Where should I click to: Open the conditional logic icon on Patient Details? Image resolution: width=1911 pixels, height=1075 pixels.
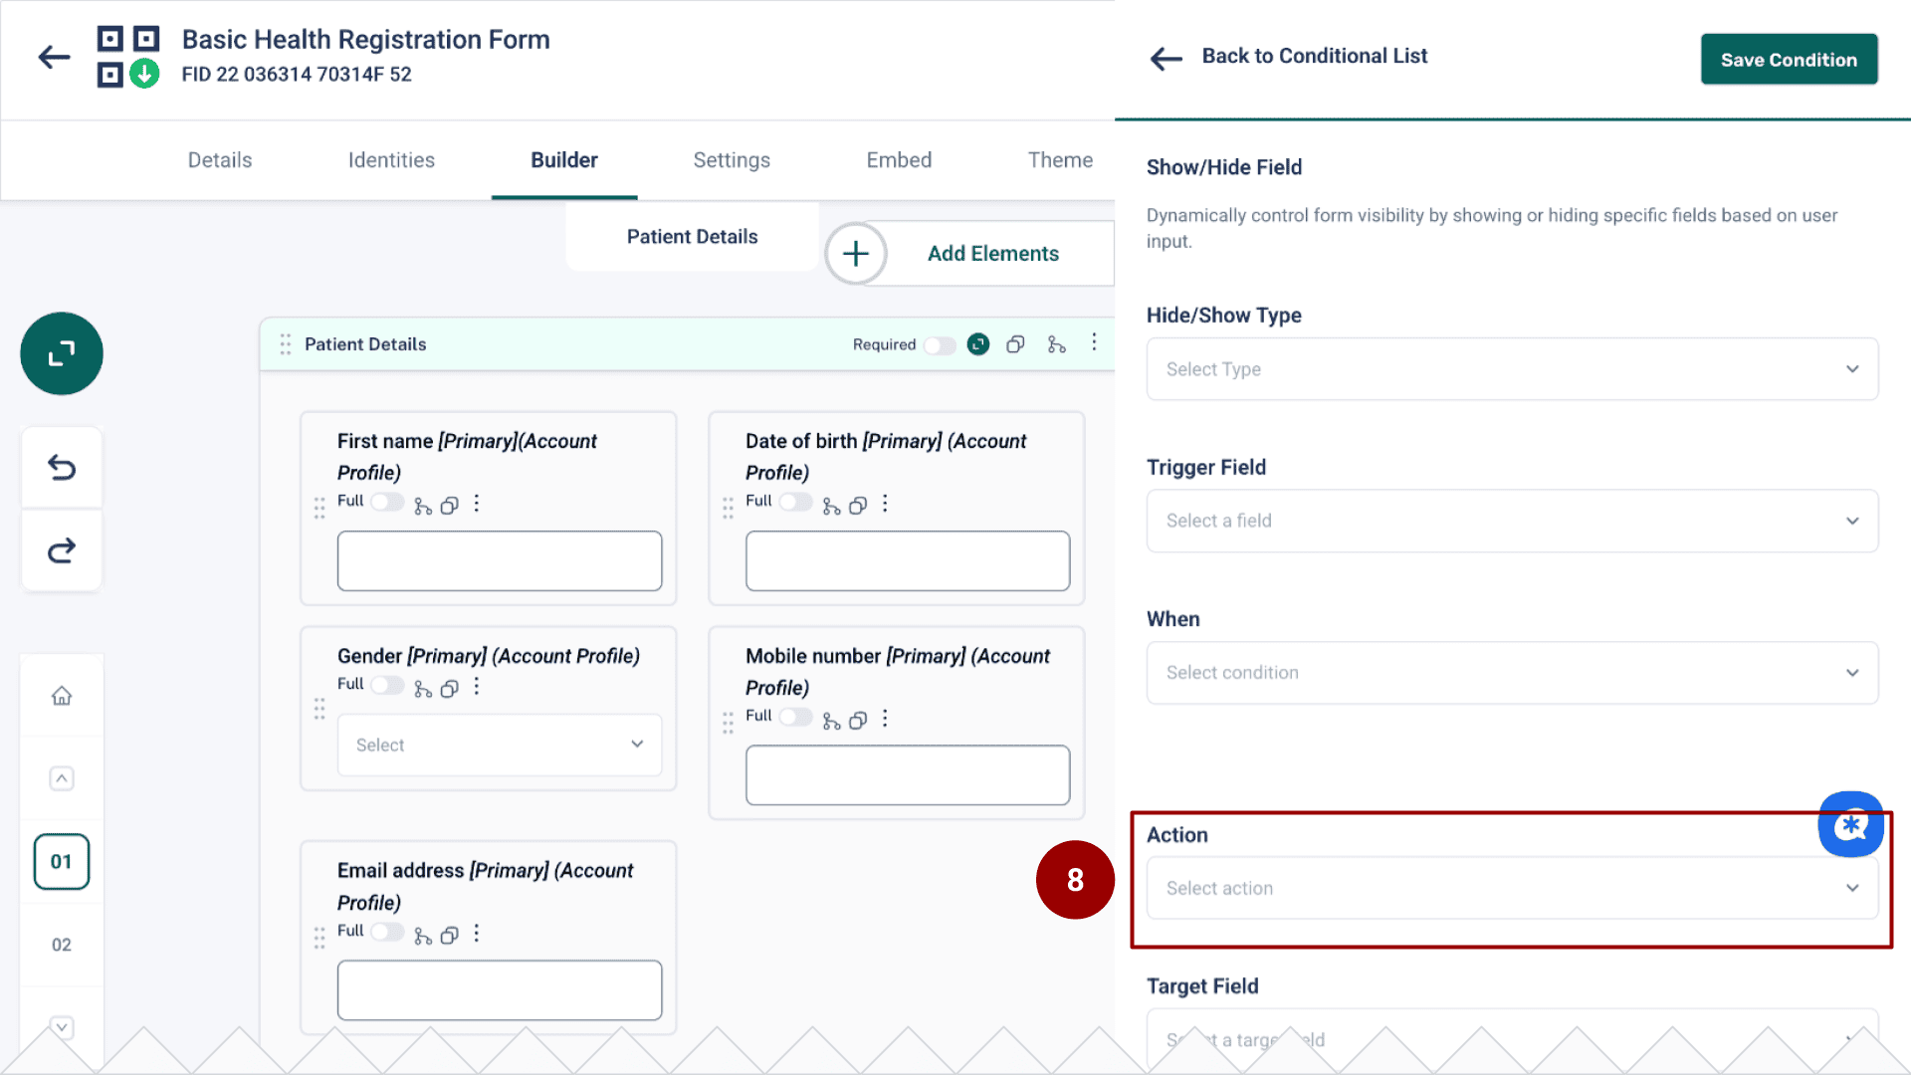(1056, 343)
